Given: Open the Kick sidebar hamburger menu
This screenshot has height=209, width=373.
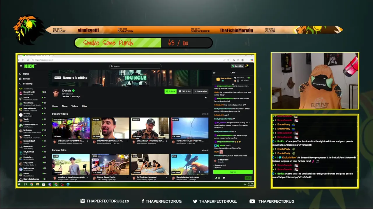Looking at the screenshot, I should (x=21, y=66).
